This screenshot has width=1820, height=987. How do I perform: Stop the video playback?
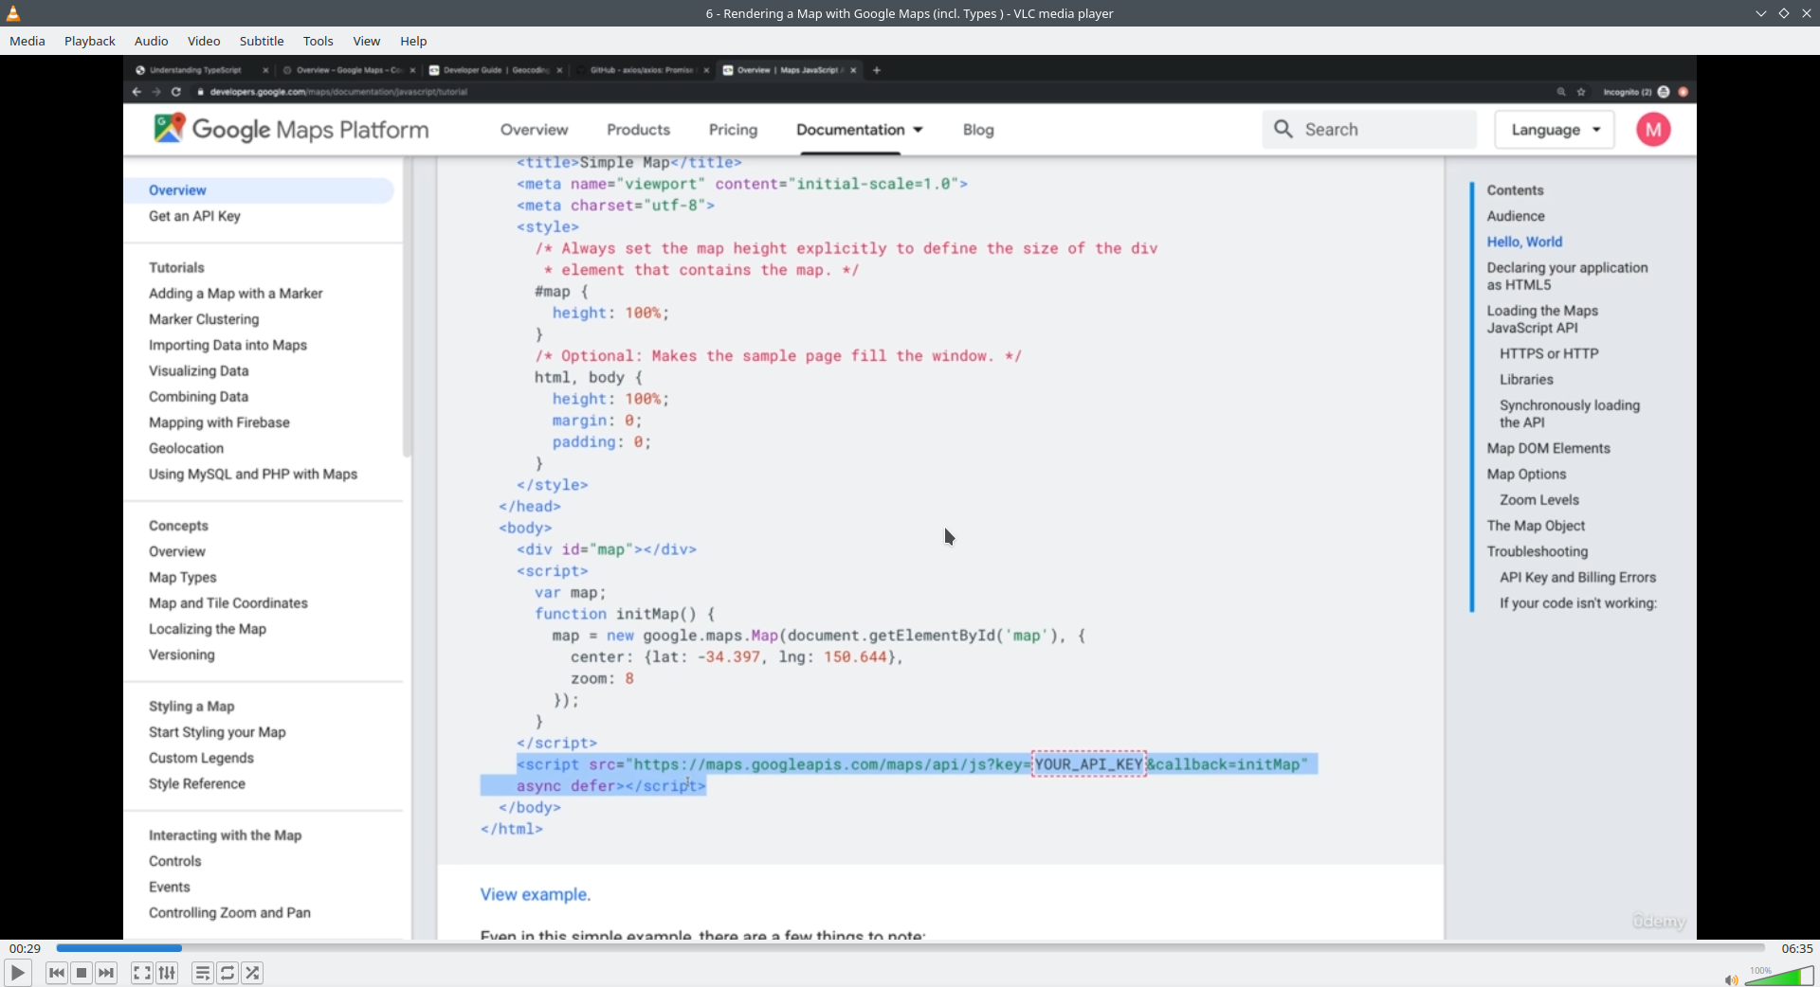(x=82, y=973)
